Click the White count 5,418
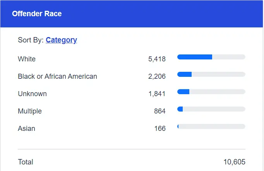Viewport: 264px width, 171px height. point(157,59)
